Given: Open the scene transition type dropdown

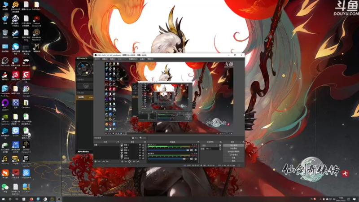Looking at the screenshot, I should tap(210, 145).
